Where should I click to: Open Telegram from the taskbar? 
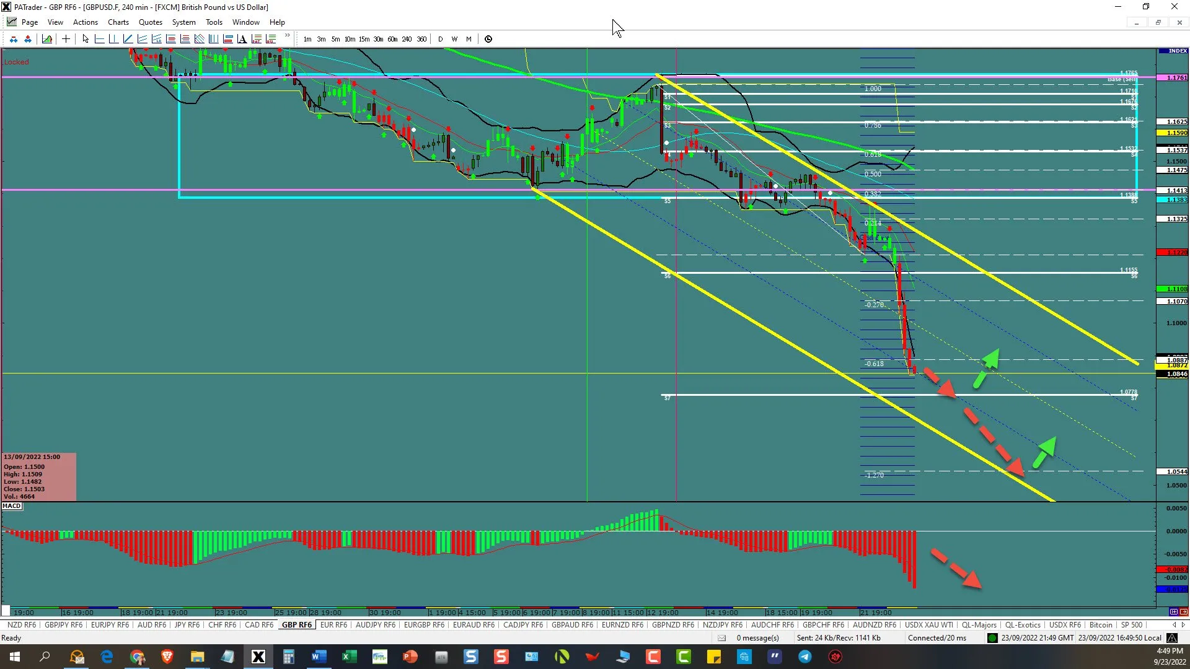pyautogui.click(x=804, y=657)
